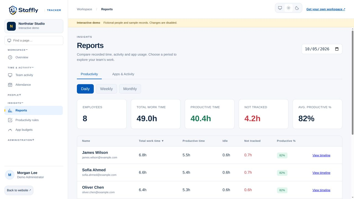Click the Reports bar chart icon
Screen dimensions: 354x199
[10, 110]
